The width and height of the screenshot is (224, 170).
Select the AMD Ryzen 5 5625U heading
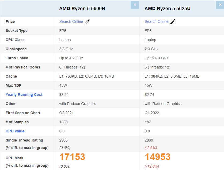pyautogui.click(x=168, y=9)
